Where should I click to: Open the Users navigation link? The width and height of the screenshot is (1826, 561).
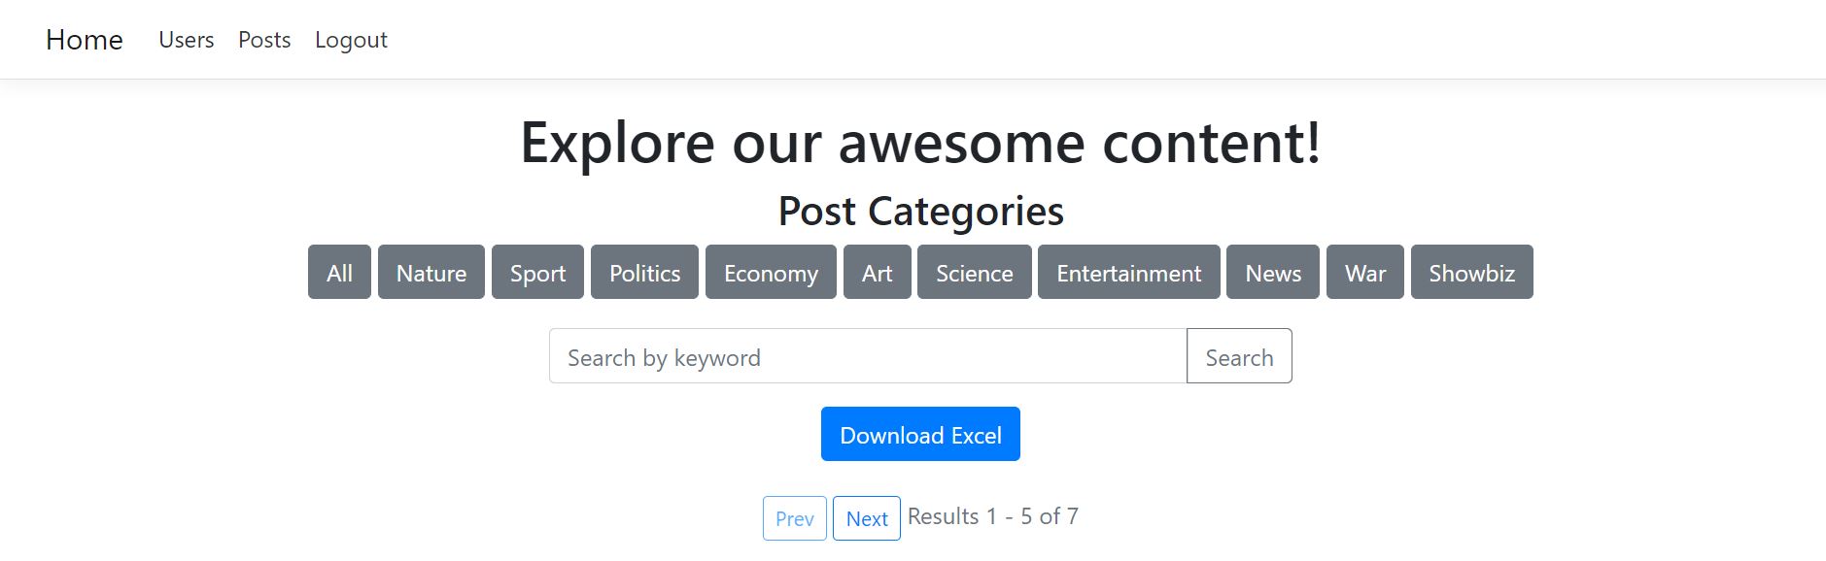point(186,40)
